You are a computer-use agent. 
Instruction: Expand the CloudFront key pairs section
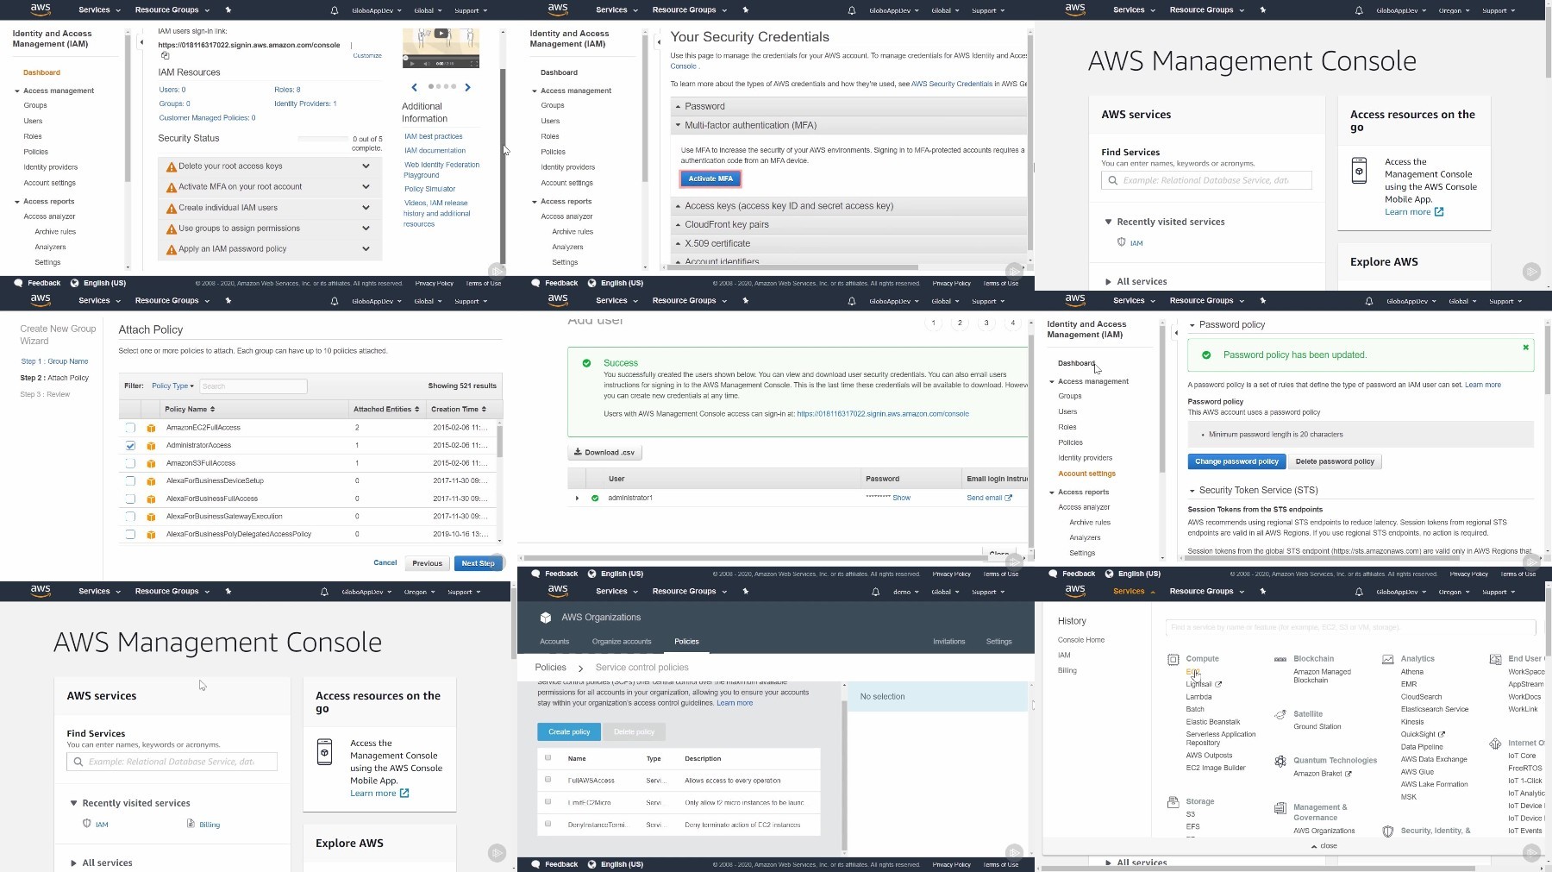(849, 225)
